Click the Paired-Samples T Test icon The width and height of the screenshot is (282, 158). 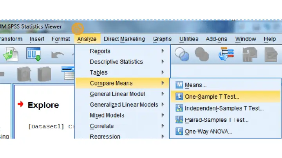tap(179, 120)
